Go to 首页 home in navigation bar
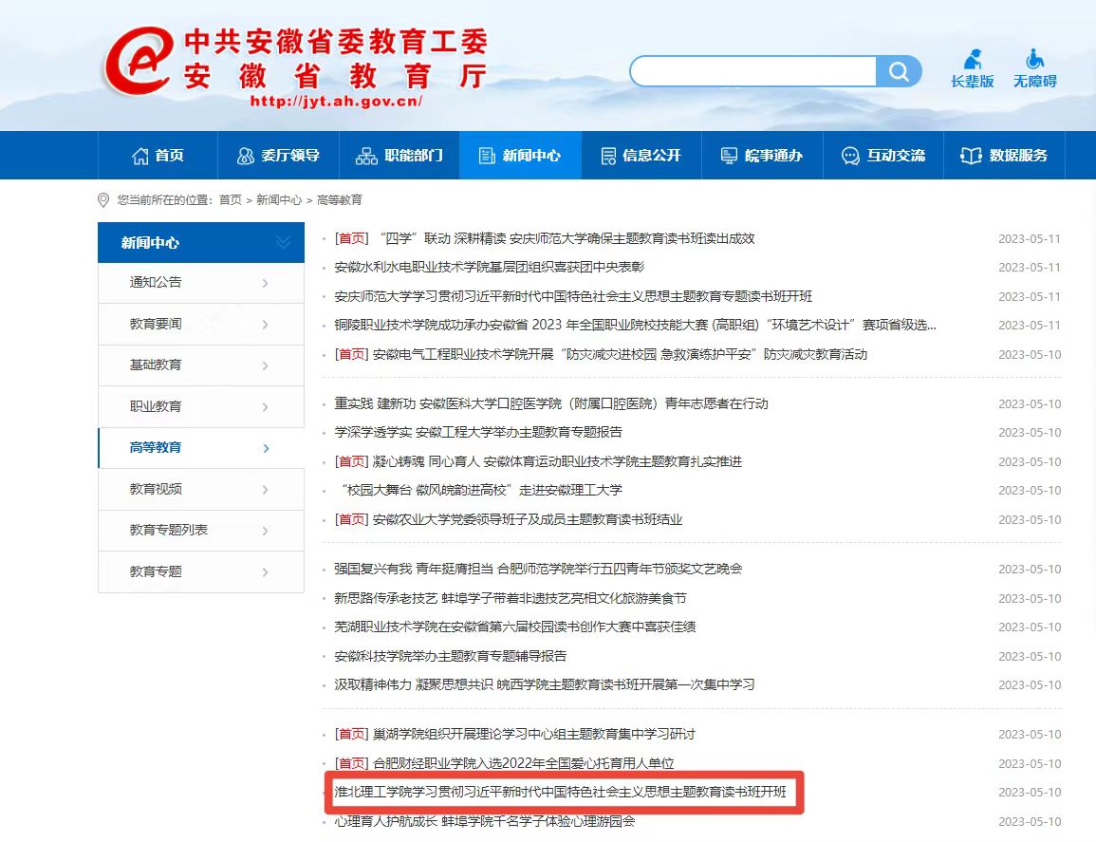 pyautogui.click(x=158, y=156)
